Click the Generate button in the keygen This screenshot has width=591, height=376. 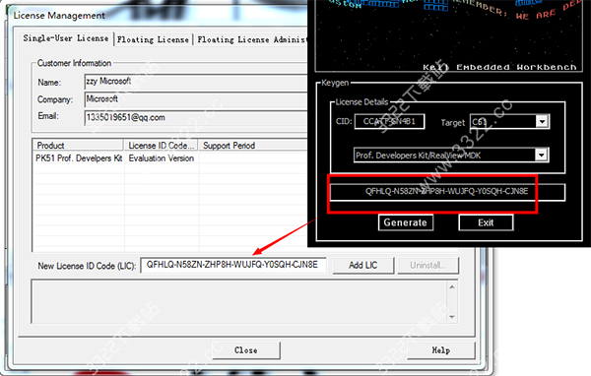406,222
